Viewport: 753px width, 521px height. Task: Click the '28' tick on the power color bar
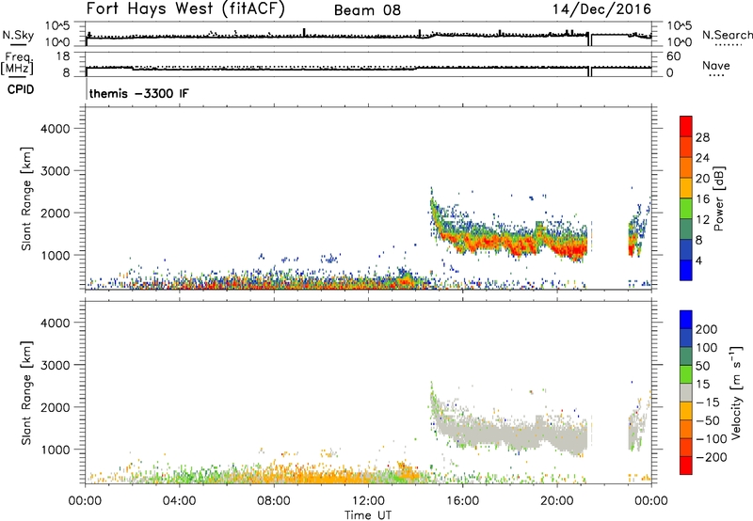click(702, 137)
